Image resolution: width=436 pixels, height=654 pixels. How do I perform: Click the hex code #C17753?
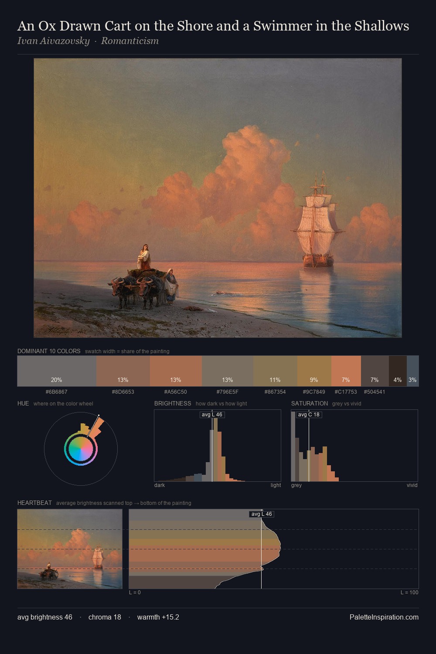pyautogui.click(x=346, y=392)
